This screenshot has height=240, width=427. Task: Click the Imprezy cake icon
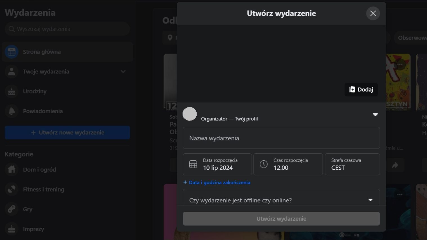pyautogui.click(x=12, y=229)
